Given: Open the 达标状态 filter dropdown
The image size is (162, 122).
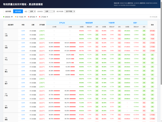Looking at the screenshot, I should pyautogui.click(x=49, y=11).
